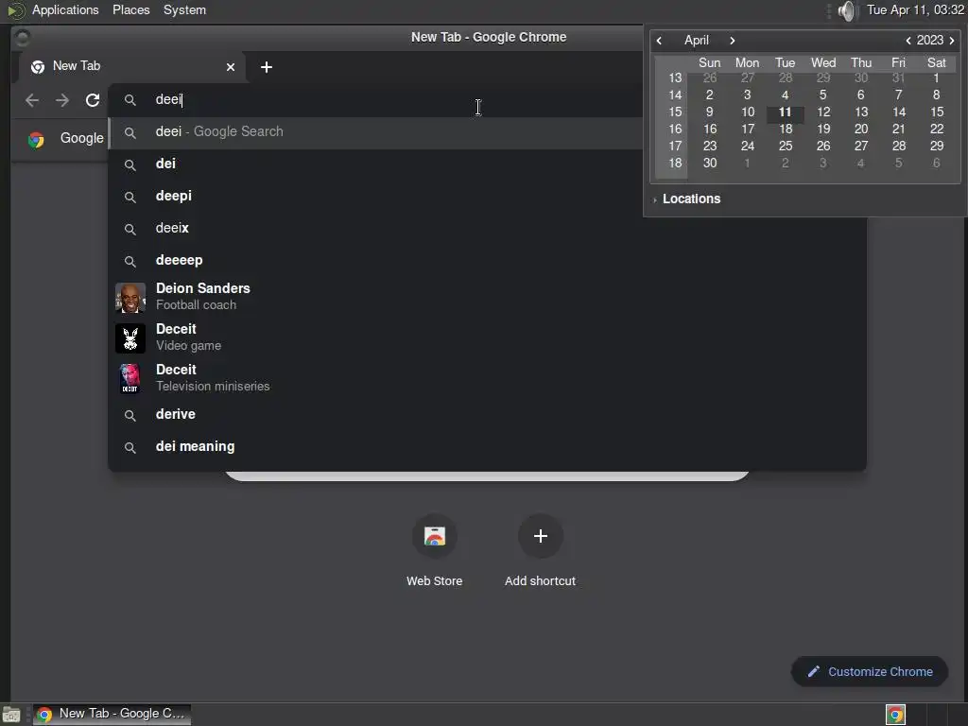The width and height of the screenshot is (968, 726).
Task: Click the back navigation arrow
Action: click(x=32, y=100)
